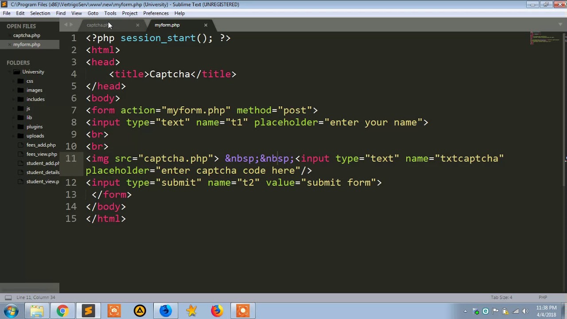567x319 pixels.
Task: Open blue Firefox Developer taskbar icon
Action: click(166, 311)
